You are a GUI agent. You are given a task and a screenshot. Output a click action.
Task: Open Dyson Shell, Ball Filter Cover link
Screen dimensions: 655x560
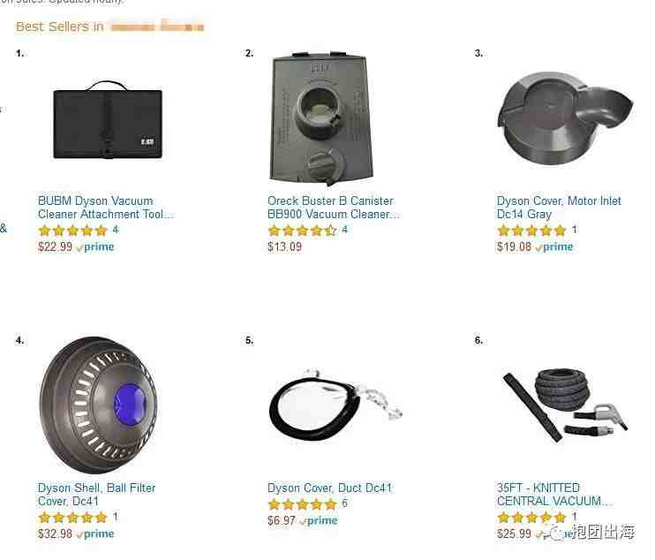(x=96, y=495)
